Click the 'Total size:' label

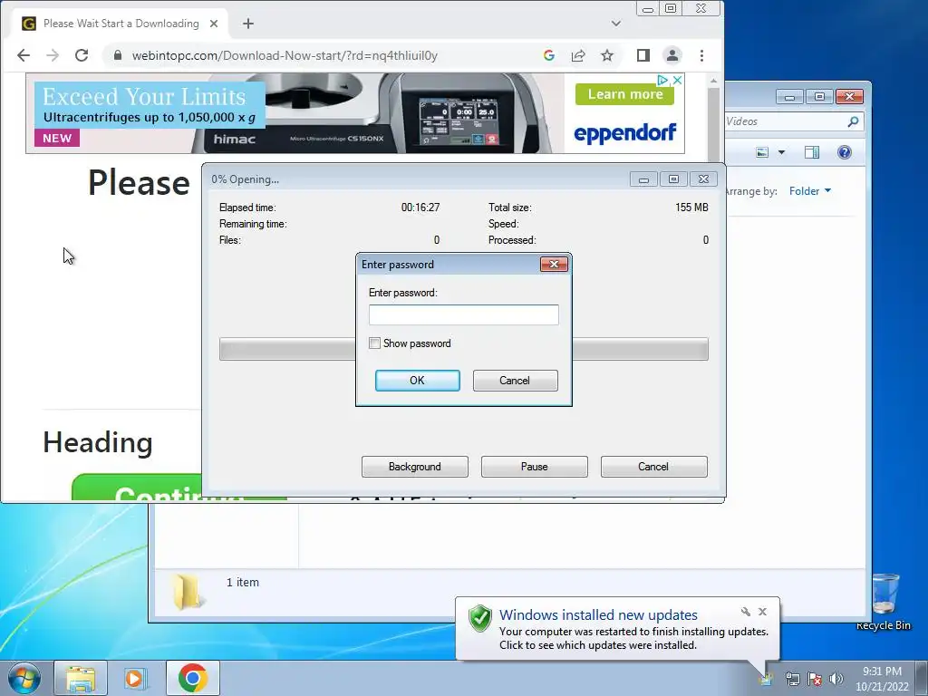pyautogui.click(x=509, y=208)
